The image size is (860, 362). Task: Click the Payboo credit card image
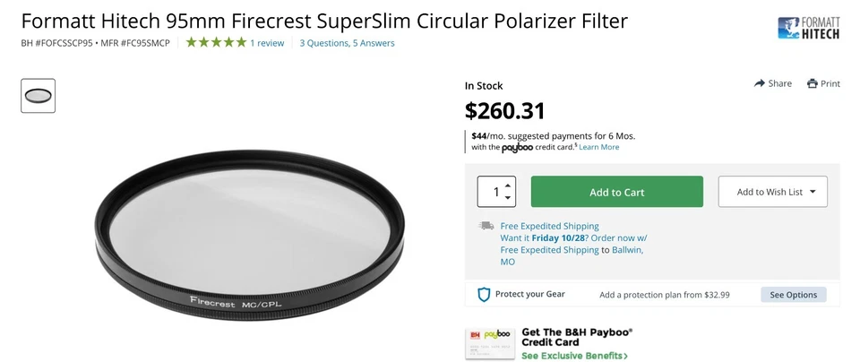click(x=489, y=343)
